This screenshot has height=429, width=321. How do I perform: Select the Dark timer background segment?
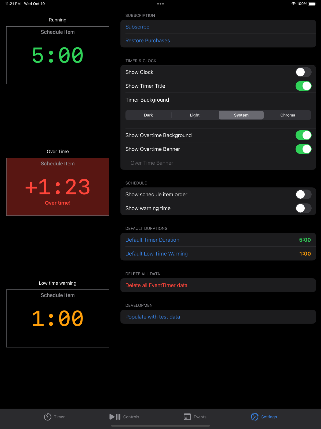tap(148, 115)
